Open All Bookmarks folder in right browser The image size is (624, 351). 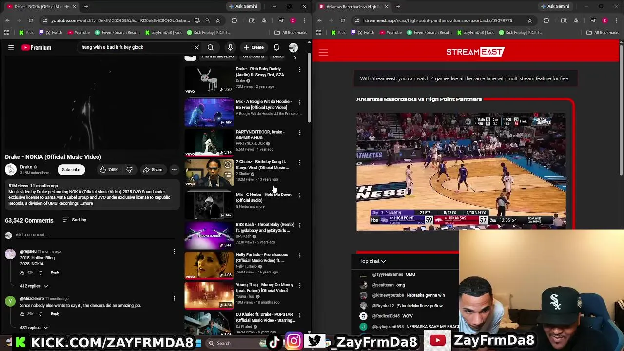[603, 33]
